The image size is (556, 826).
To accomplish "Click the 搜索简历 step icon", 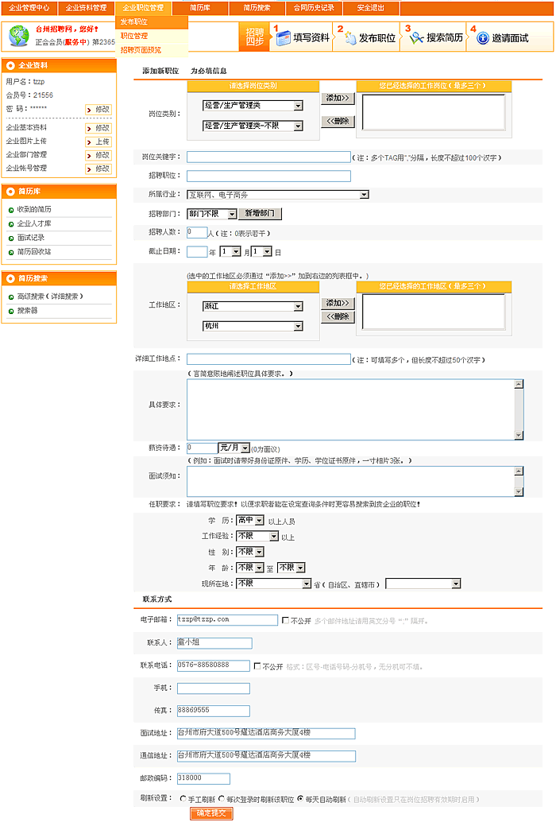I will (x=416, y=37).
